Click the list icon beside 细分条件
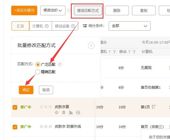The height and width of the screenshot is (140, 170). (85, 26)
